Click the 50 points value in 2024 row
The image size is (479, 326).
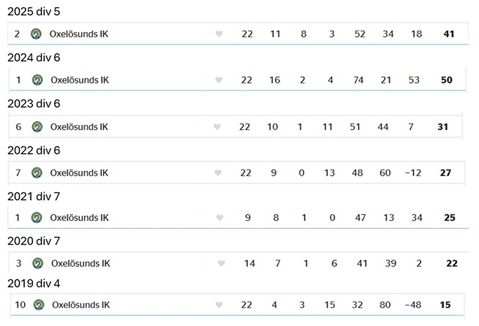[446, 80]
